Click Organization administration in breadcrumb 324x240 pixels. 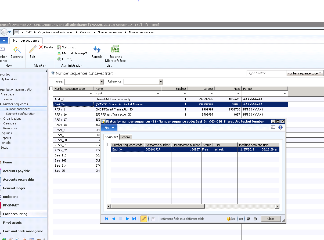click(x=56, y=32)
